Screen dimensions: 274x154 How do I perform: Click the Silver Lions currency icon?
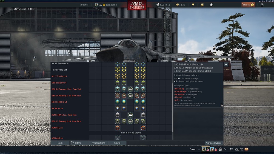point(158,5)
